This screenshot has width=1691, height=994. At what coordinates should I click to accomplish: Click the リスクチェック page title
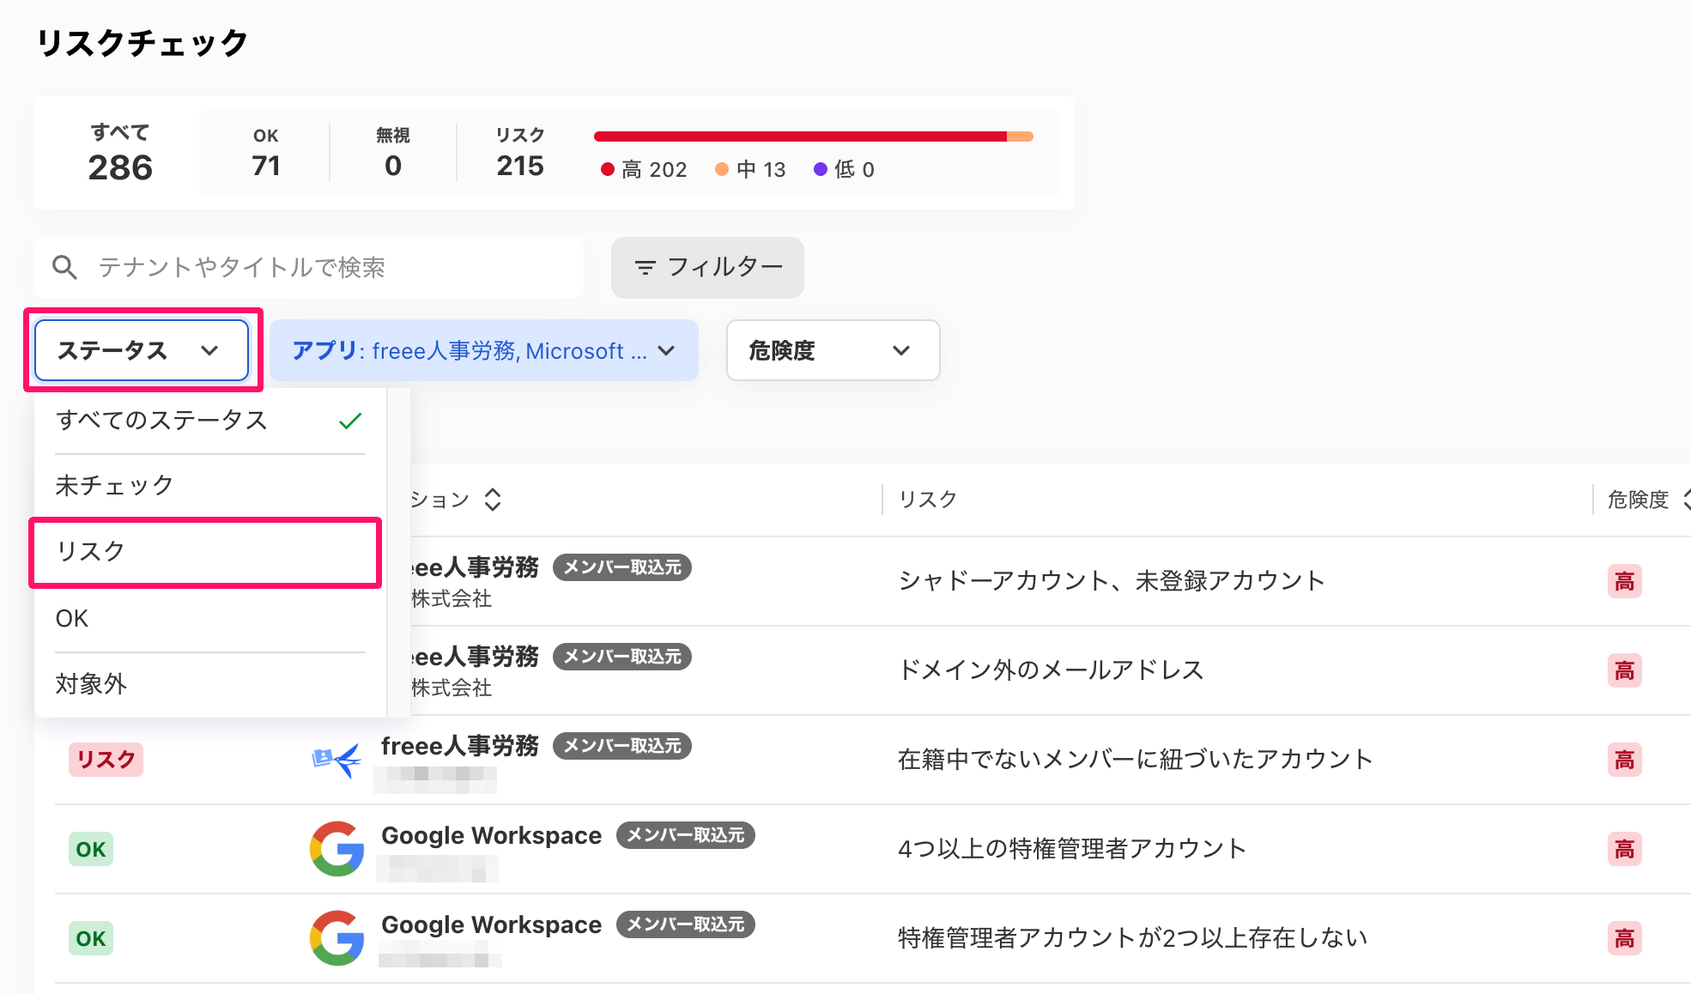[x=142, y=43]
